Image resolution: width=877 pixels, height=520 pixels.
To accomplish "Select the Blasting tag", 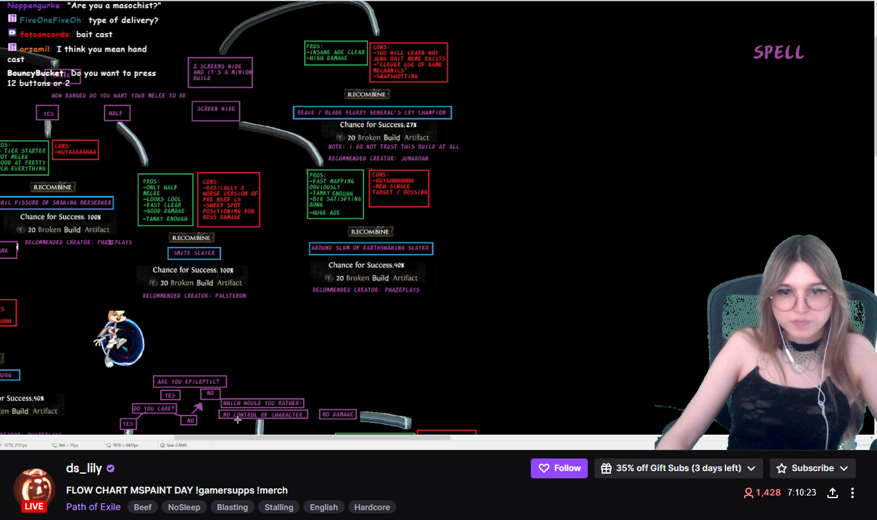I will click(232, 507).
